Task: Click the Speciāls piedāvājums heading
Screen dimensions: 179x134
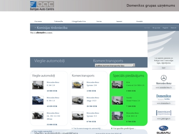Action: pos(128,76)
